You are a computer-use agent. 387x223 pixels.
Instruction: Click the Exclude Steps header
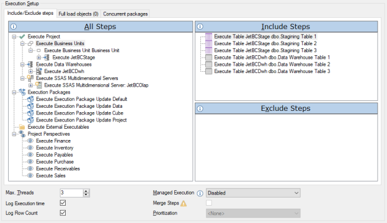[x=287, y=108]
